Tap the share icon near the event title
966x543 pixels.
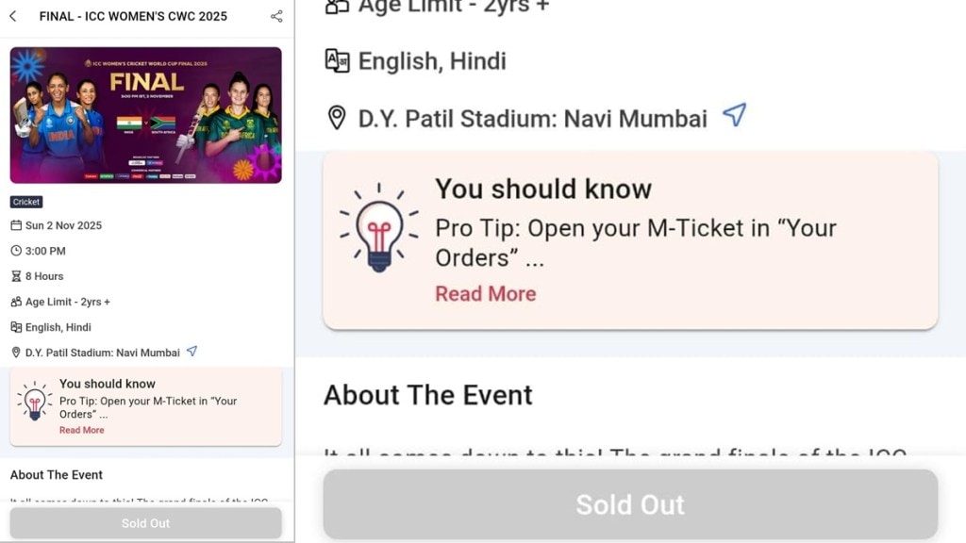click(276, 16)
